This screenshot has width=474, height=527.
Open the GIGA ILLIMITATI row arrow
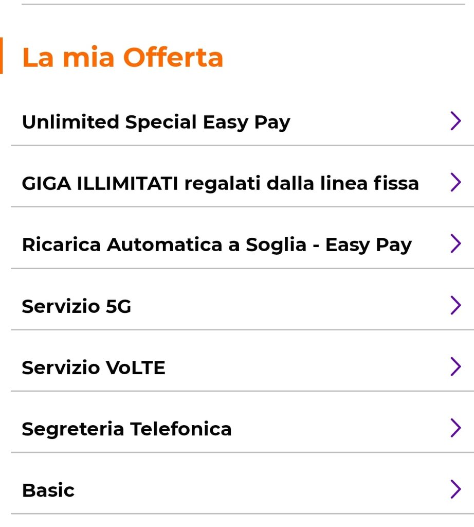tap(455, 183)
